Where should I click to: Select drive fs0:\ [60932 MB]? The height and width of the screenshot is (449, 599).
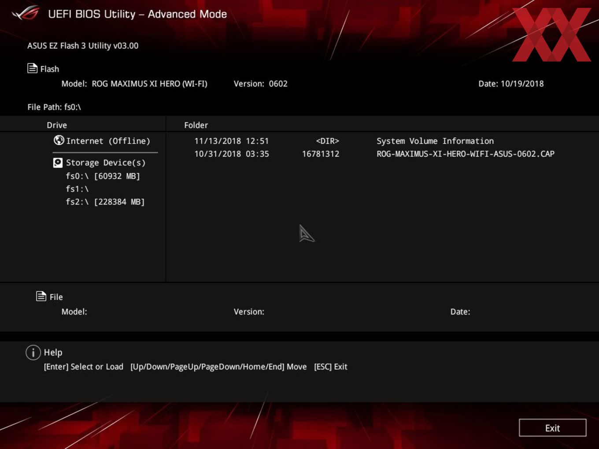[103, 176]
